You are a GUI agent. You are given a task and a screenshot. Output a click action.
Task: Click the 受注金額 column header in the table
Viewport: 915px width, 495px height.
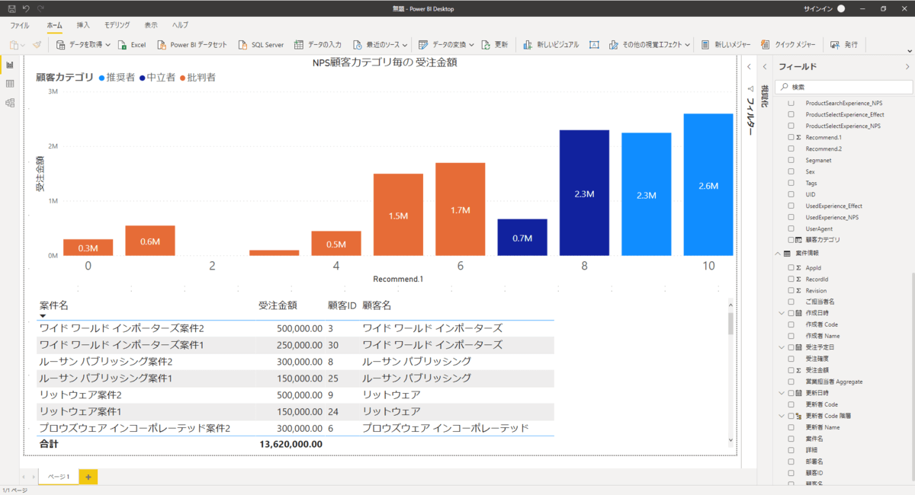(x=278, y=305)
